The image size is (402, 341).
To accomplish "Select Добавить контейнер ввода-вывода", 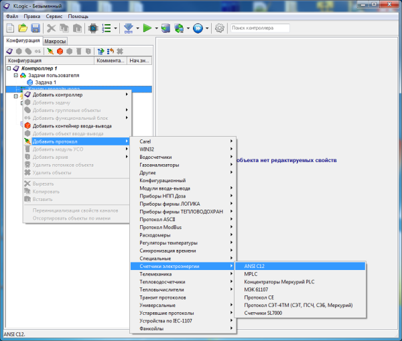I will [72, 125].
